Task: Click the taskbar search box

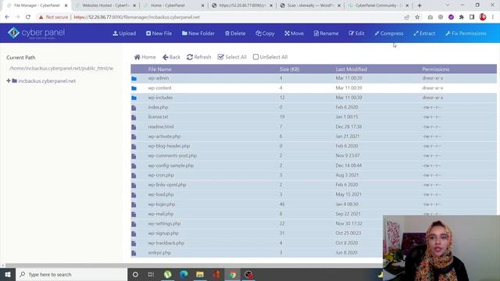Action: tap(71, 274)
